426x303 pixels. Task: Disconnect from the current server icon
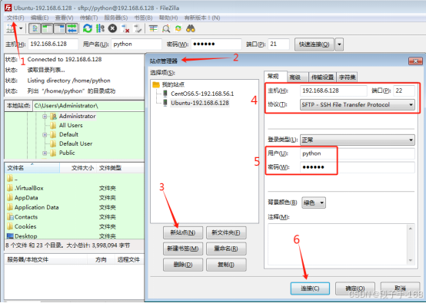(125, 28)
